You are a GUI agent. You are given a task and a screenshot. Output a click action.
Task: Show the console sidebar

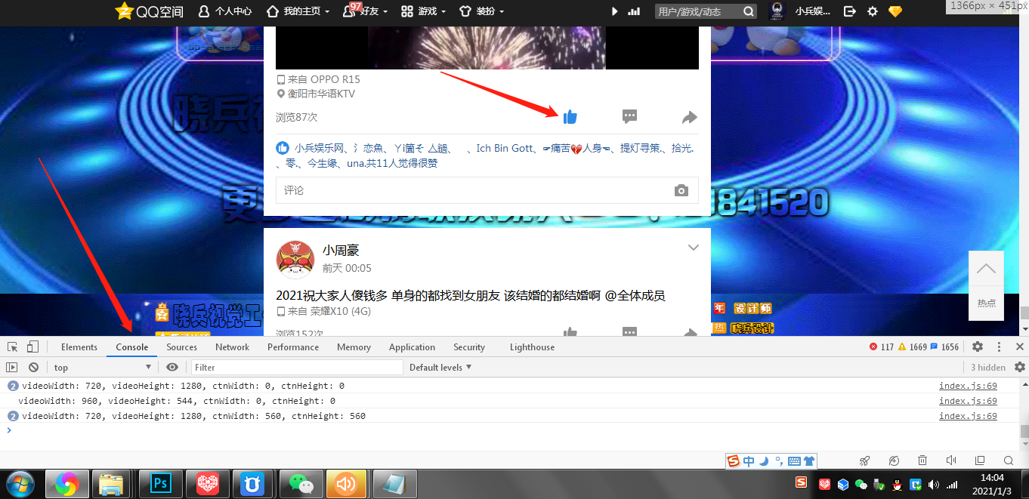(11, 367)
